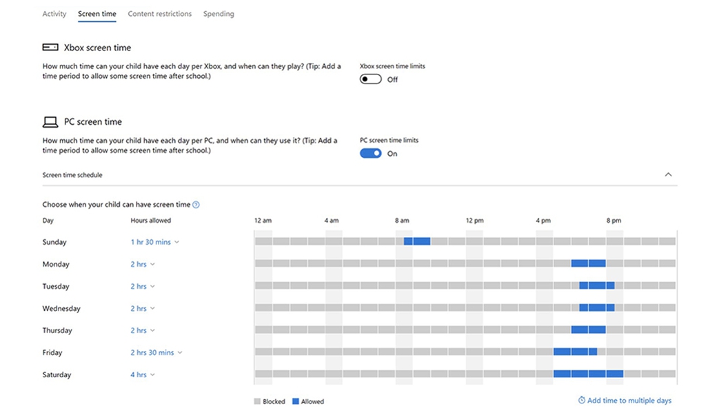This screenshot has height=411, width=708.
Task: Click the Sunday day label
Action: click(x=54, y=242)
